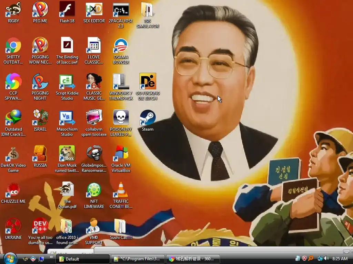Switch to the C:\Program Files Notepad++ taskbar button
This screenshot has width=353, height=264.
coord(138,259)
